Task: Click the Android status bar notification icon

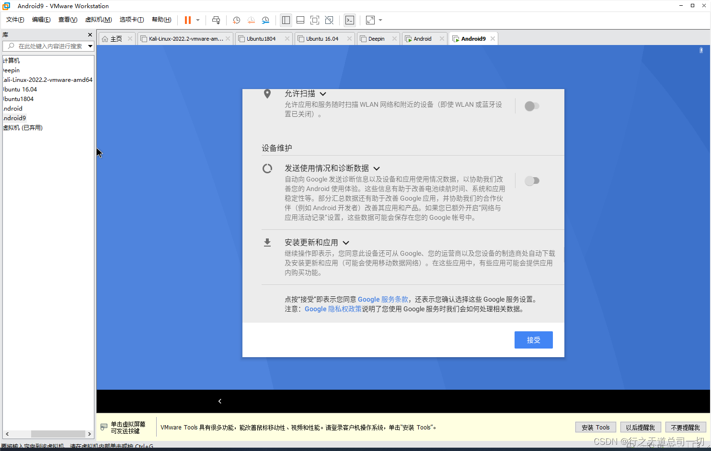Action: click(x=701, y=50)
